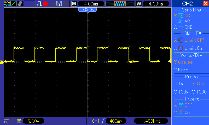Viewport: 209px width, 125px height.
Task: Click the key lock icon
Action: [53, 4]
